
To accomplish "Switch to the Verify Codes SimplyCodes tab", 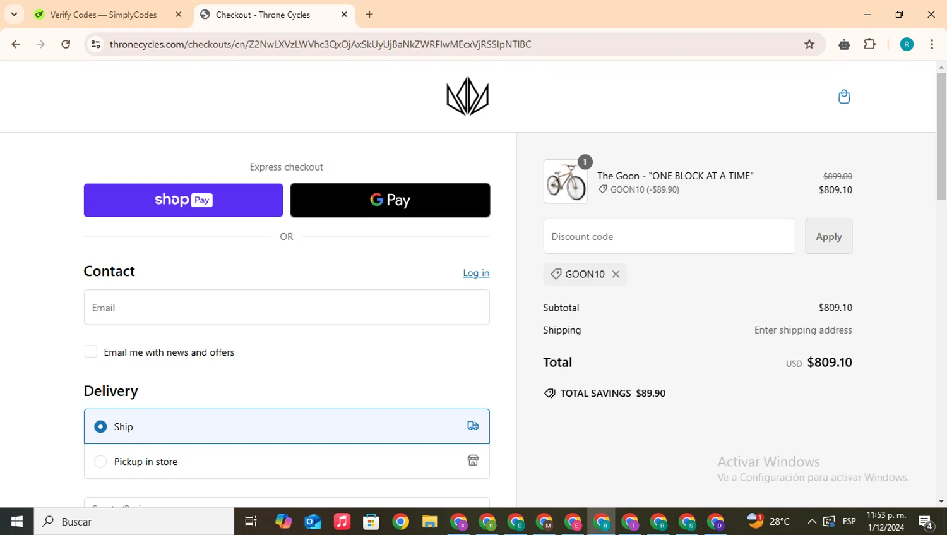I will [x=104, y=15].
